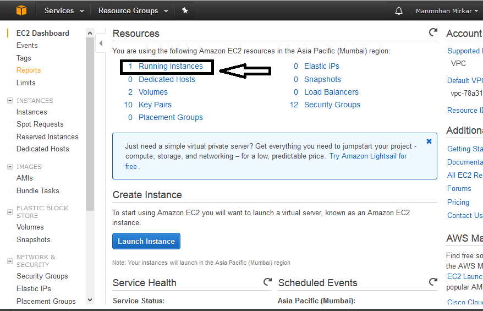This screenshot has width=483, height=311.
Task: Open the Manmohan Mirkar account menu
Action: (447, 11)
